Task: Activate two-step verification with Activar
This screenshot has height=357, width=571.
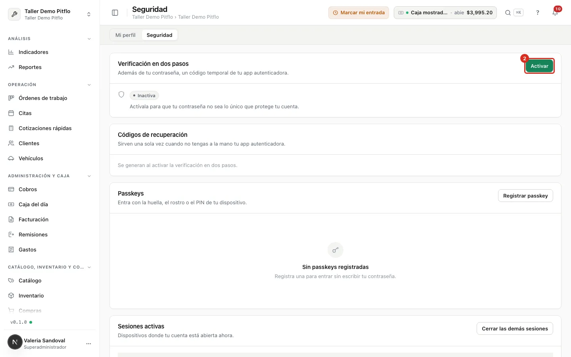Action: point(539,66)
